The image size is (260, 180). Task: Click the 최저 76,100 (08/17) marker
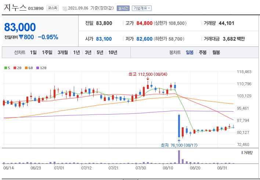tap(179, 145)
